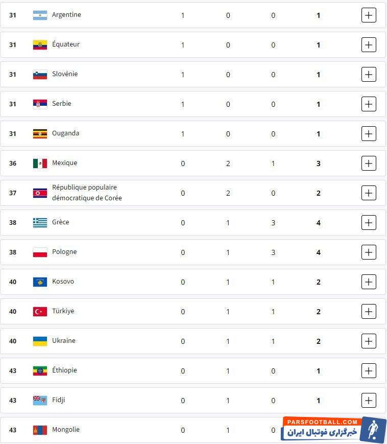
Task: Click République populaire démocratique de Corée name
Action: (87, 193)
